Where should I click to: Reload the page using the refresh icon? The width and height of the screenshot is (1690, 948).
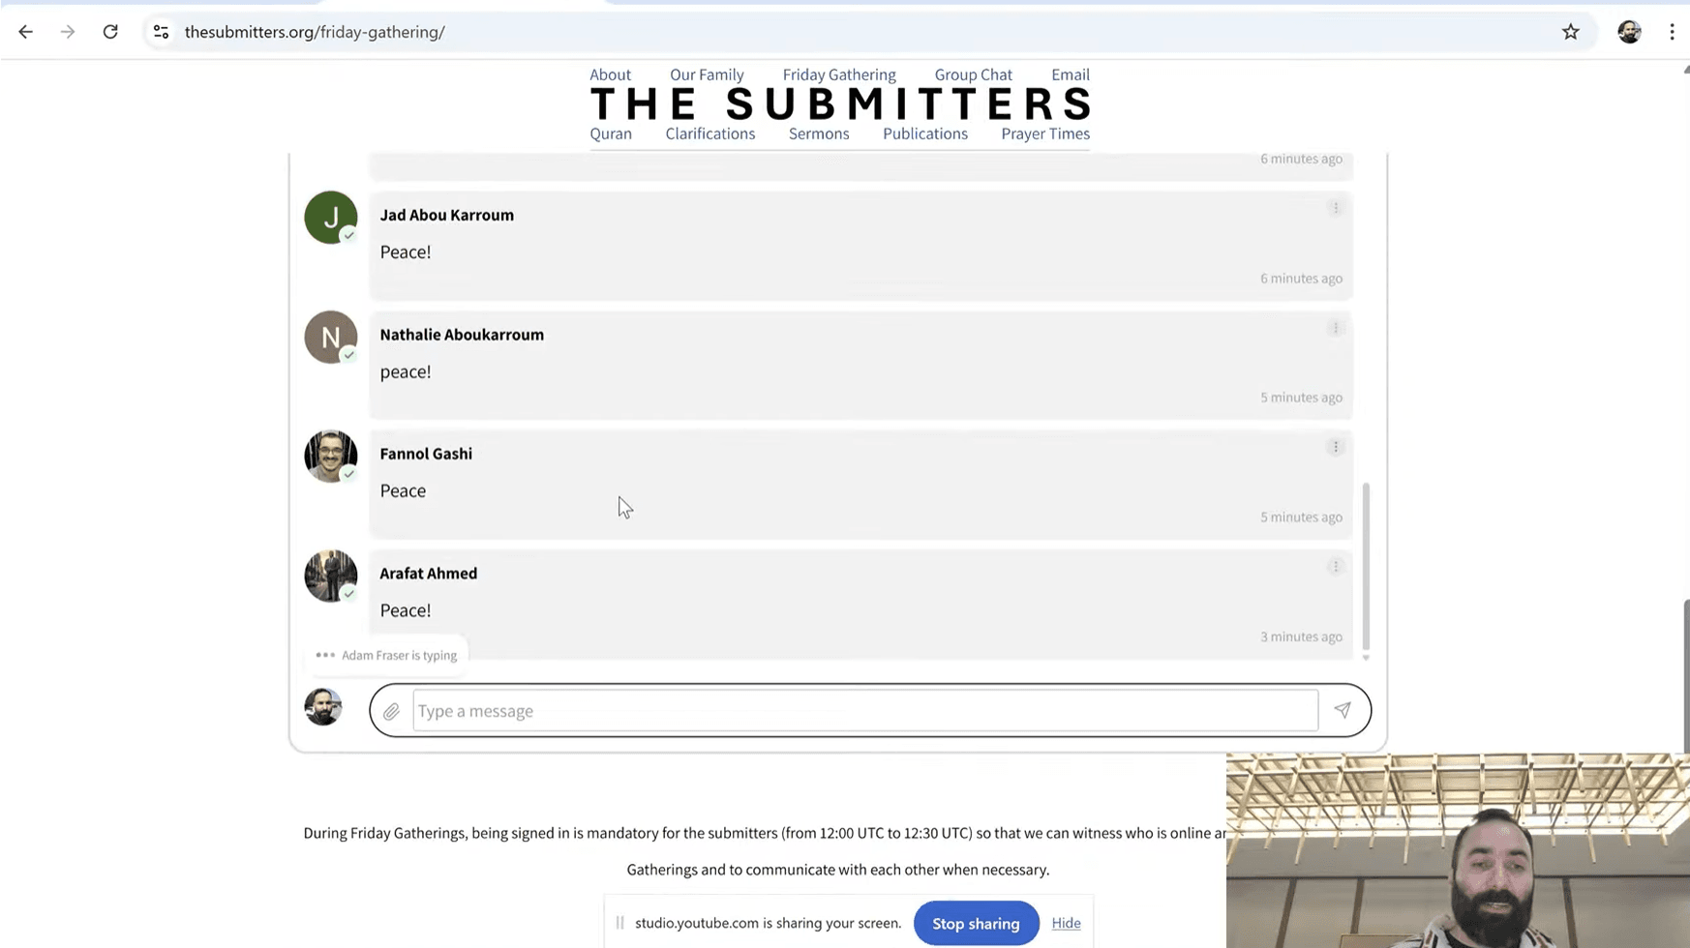point(110,32)
